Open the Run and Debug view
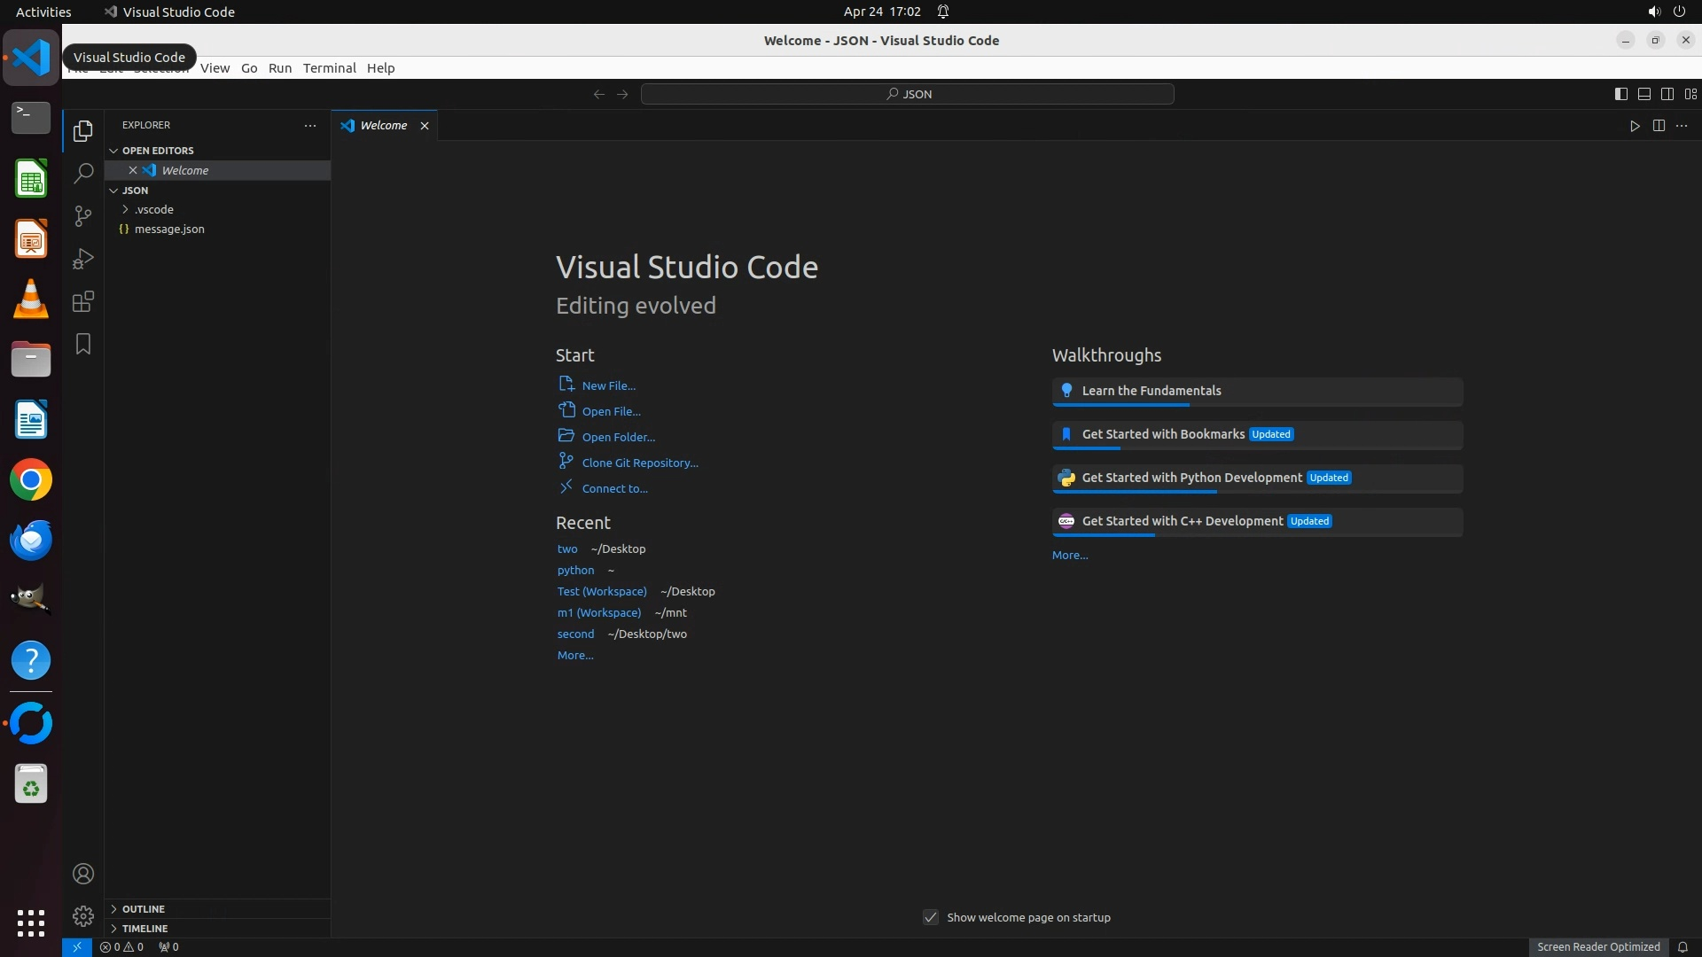1702x957 pixels. 83,259
